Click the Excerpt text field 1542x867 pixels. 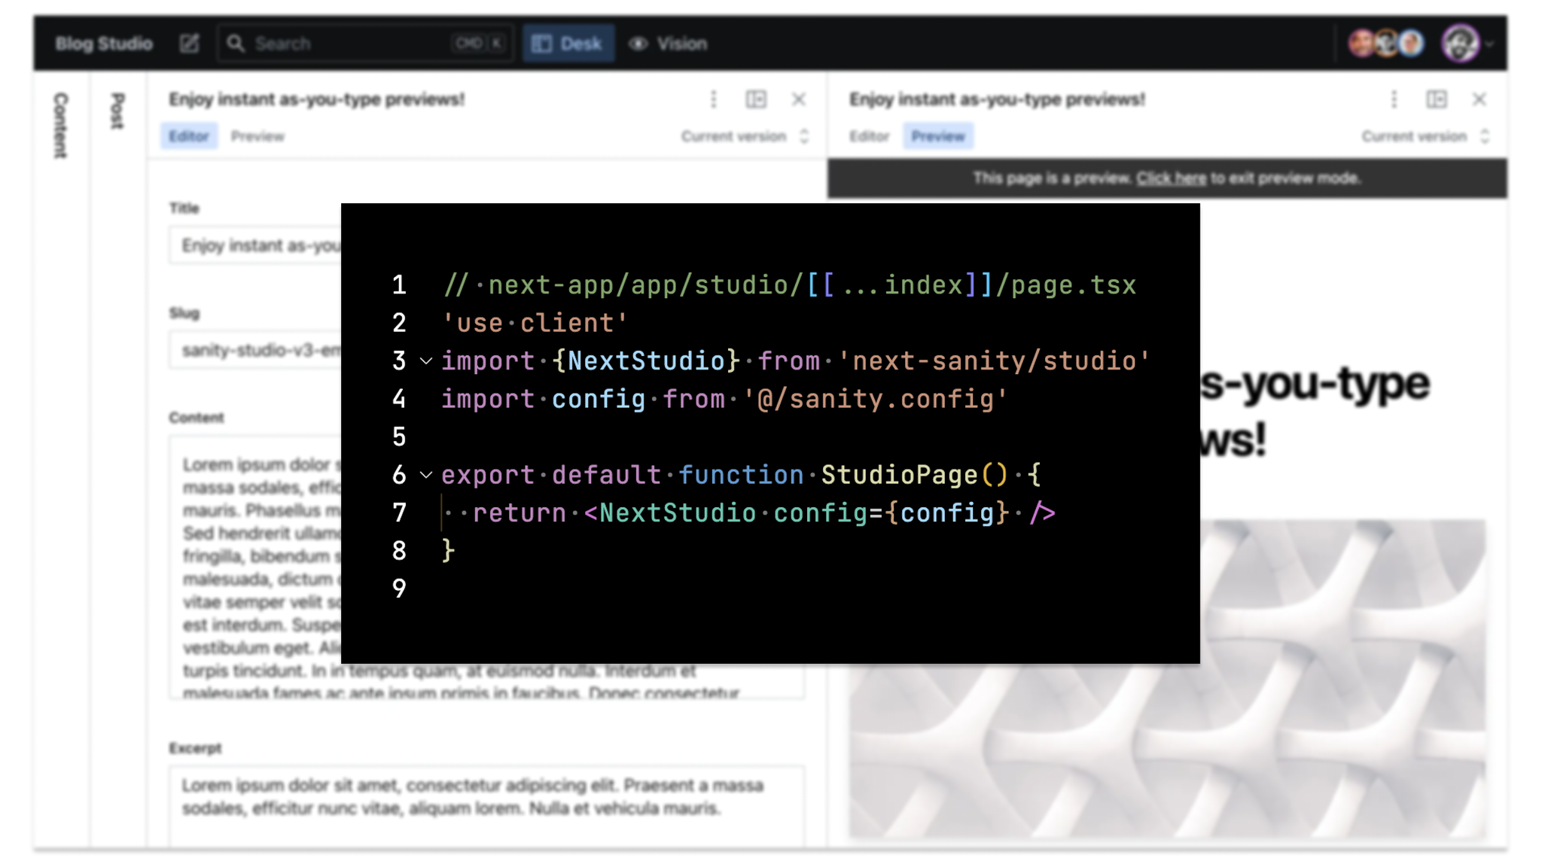coord(486,802)
